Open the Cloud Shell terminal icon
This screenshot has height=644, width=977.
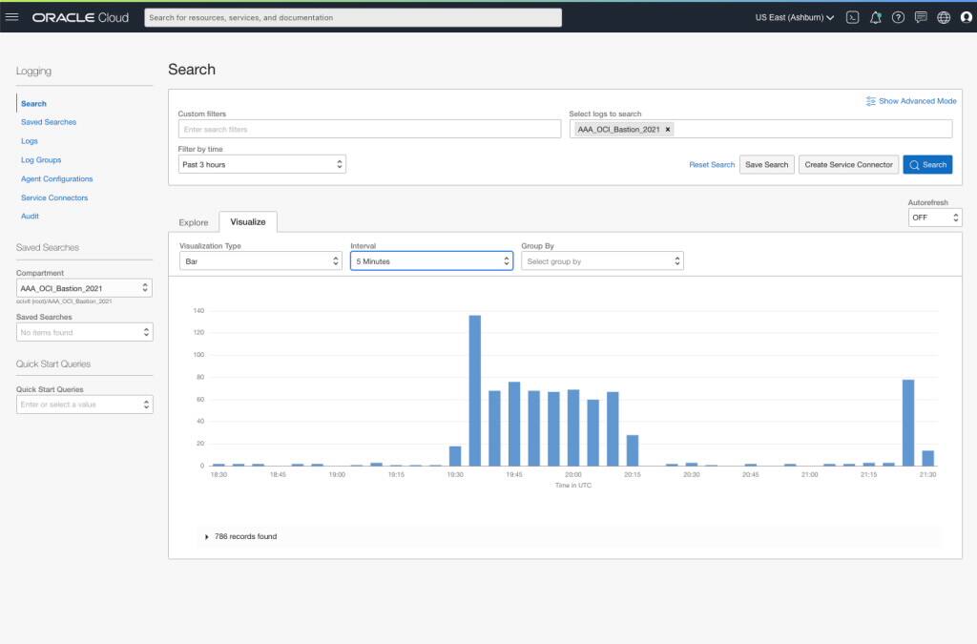tap(852, 16)
